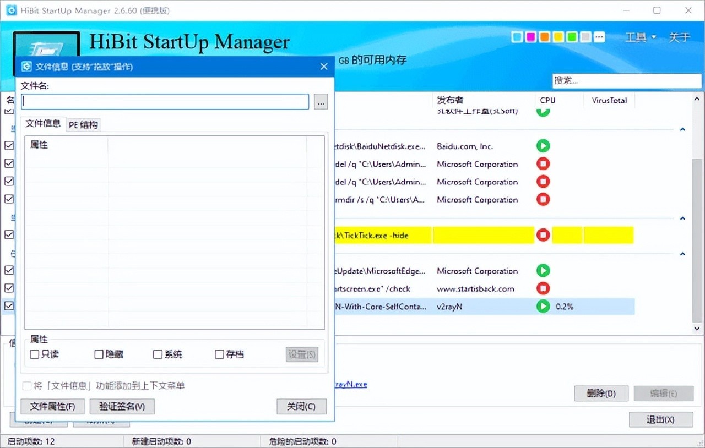Uncheck the startup entry for the v2rayN row
This screenshot has height=448, width=705.
pyautogui.click(x=9, y=305)
